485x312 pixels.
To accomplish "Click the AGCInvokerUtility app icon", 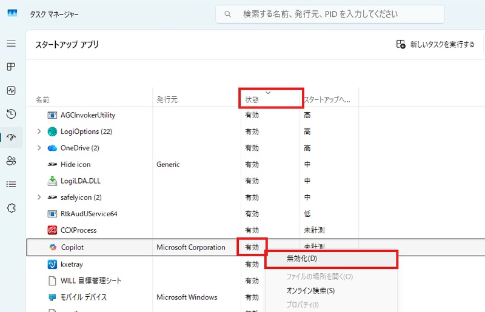I will pyautogui.click(x=52, y=115).
